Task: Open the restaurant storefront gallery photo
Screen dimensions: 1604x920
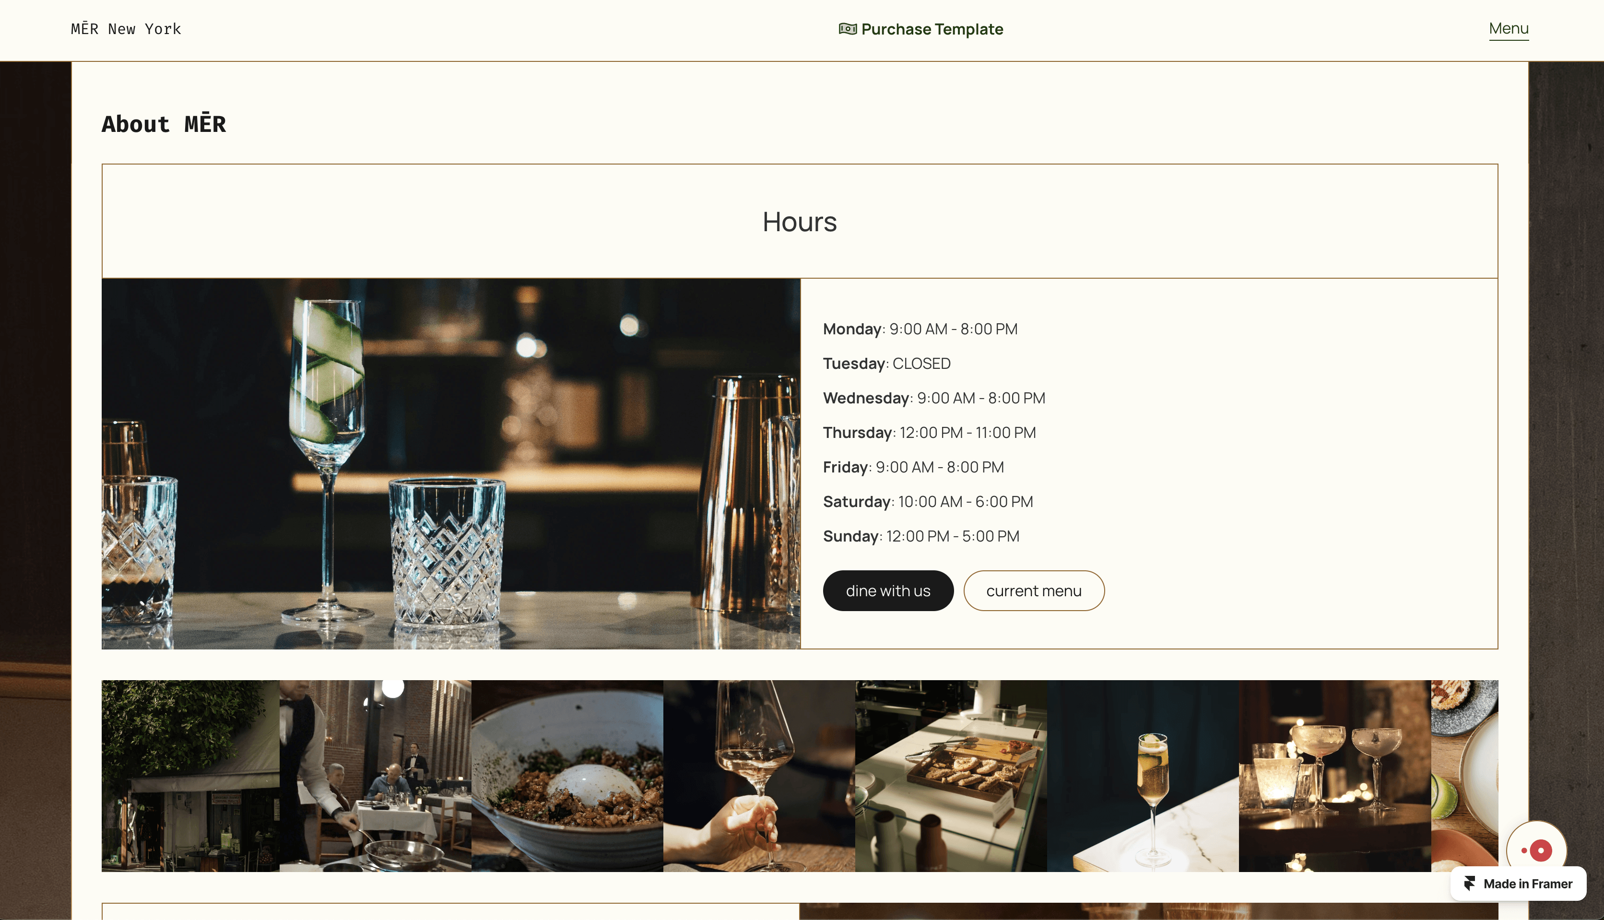Action: click(190, 776)
